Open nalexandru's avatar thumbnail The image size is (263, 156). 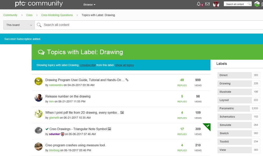pos(39,81)
